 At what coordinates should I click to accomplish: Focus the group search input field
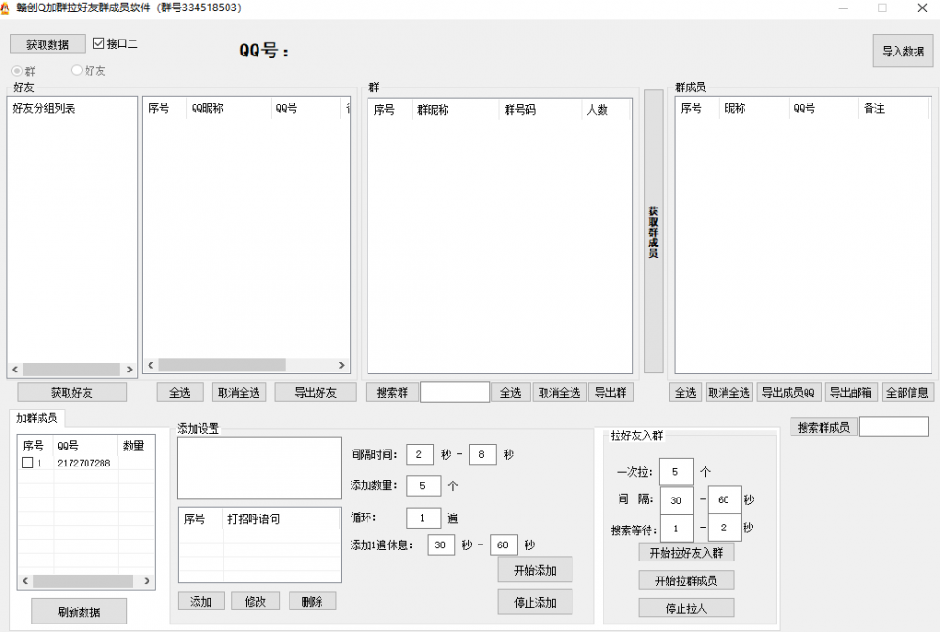455,392
